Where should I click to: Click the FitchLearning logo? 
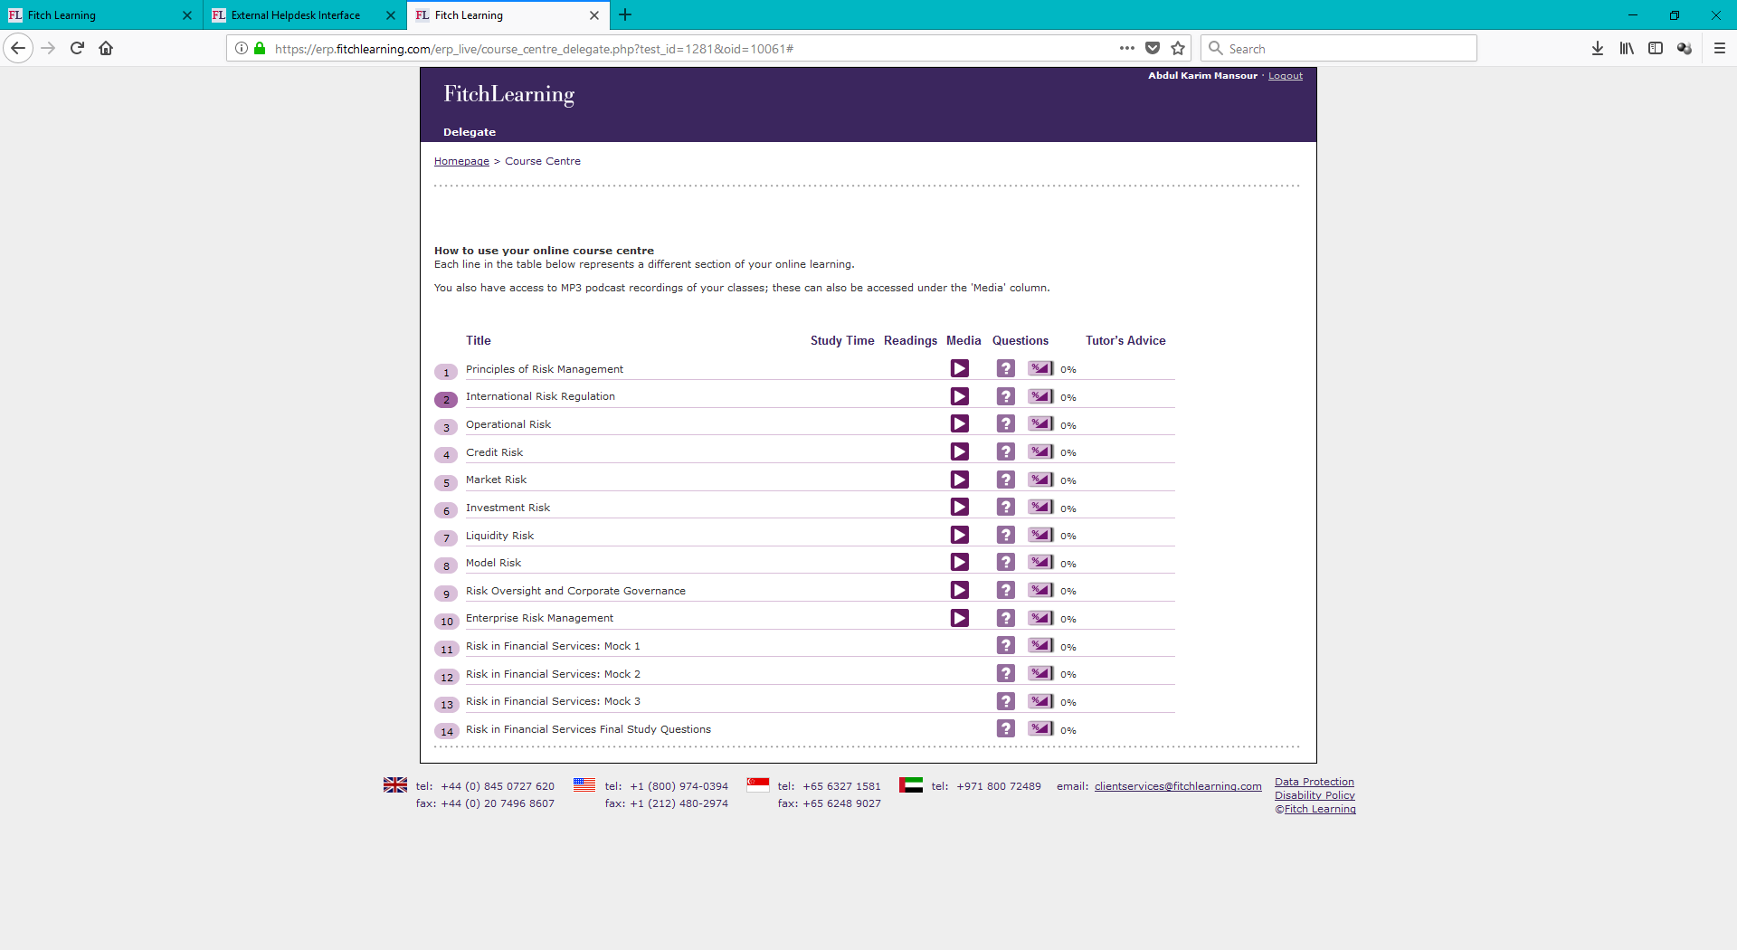pyautogui.click(x=509, y=94)
